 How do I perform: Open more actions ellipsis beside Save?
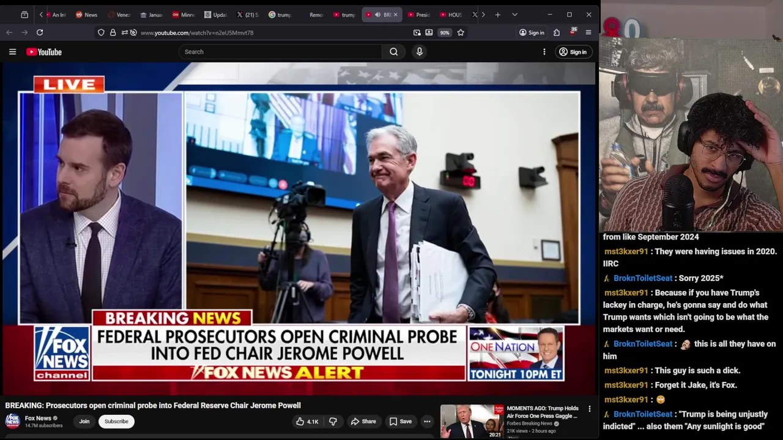click(x=427, y=421)
